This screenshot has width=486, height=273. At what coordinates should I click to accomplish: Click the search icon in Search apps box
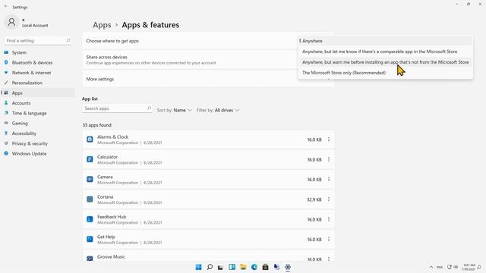pos(149,108)
